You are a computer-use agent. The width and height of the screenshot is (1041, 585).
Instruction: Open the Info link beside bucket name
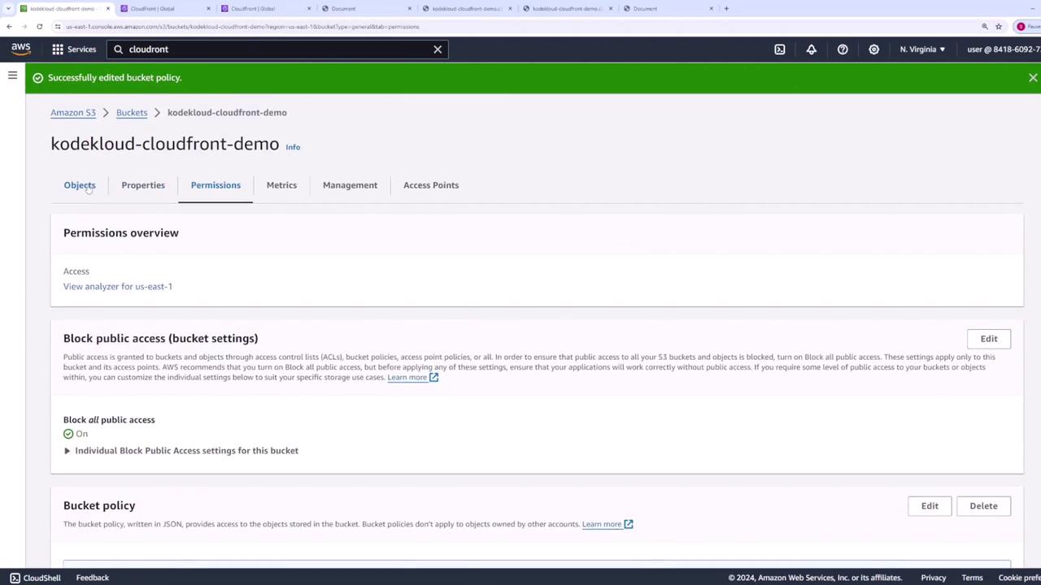click(293, 147)
